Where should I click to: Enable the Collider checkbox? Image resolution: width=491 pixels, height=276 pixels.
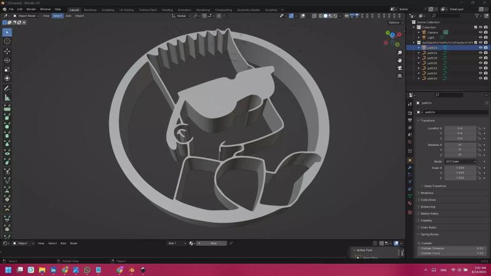tap(419, 243)
